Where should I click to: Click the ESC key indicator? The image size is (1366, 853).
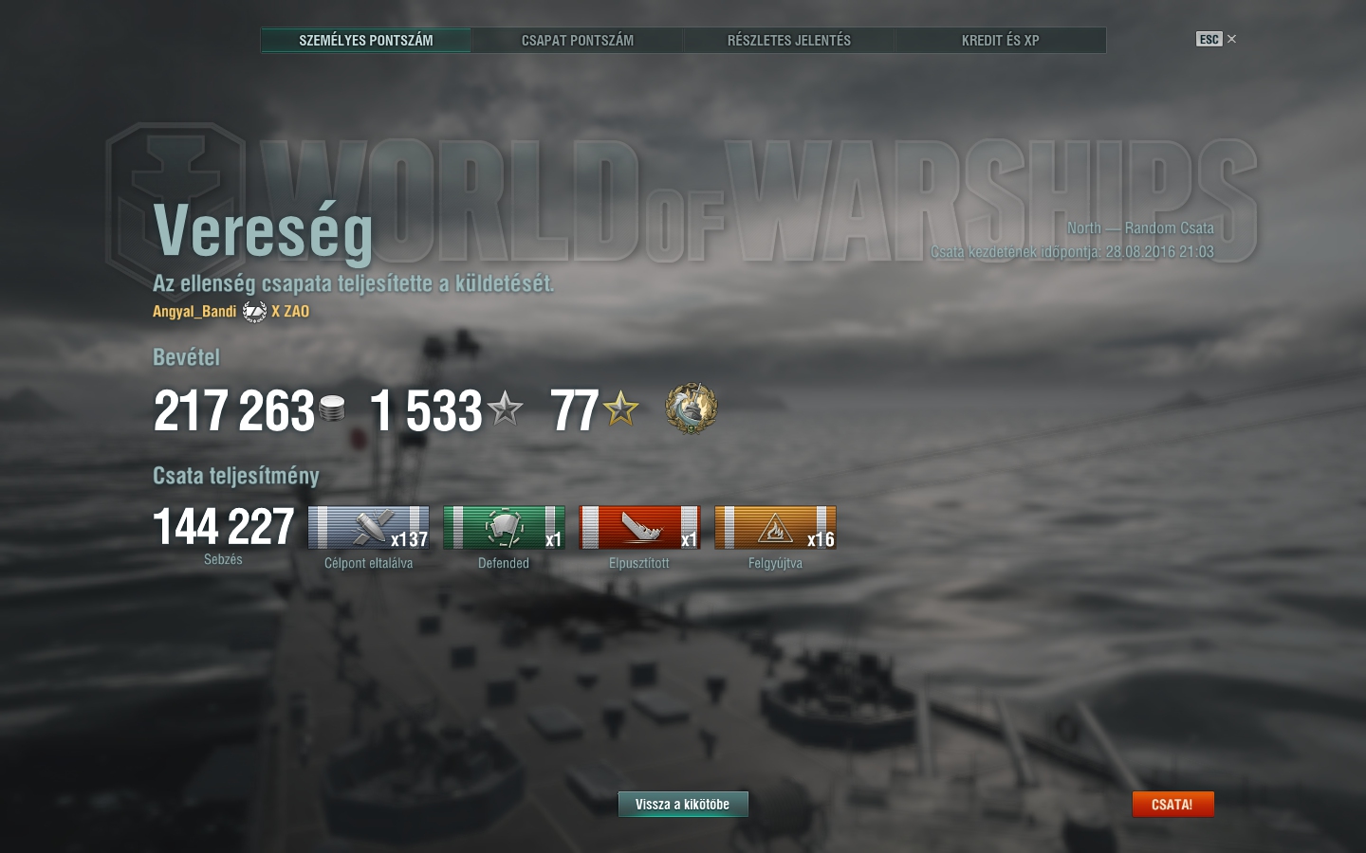pyautogui.click(x=1209, y=39)
